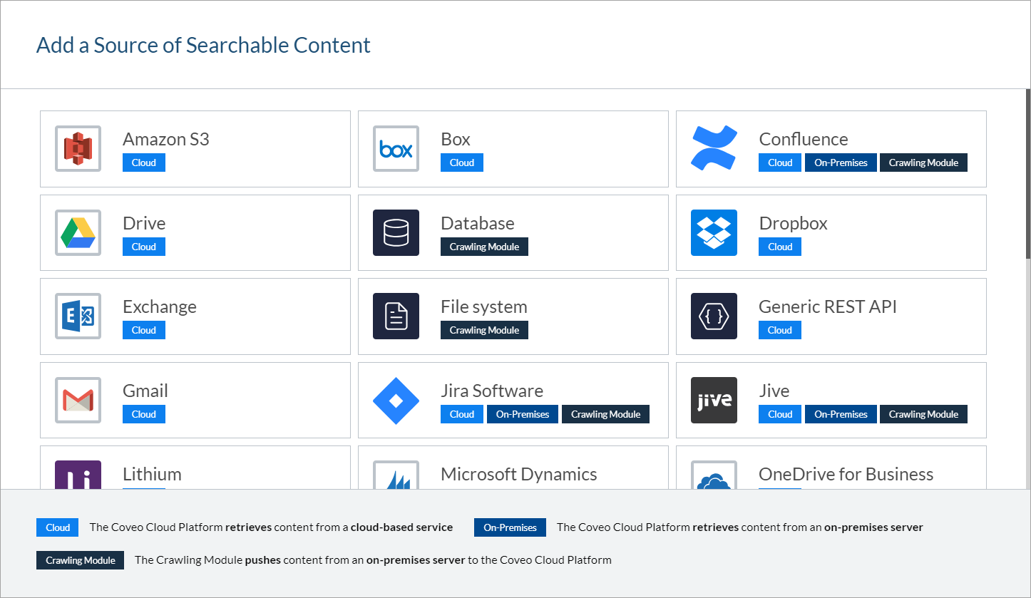Viewport: 1031px width, 598px height.
Task: Select the Cloud tag under Gmail
Action: [144, 414]
